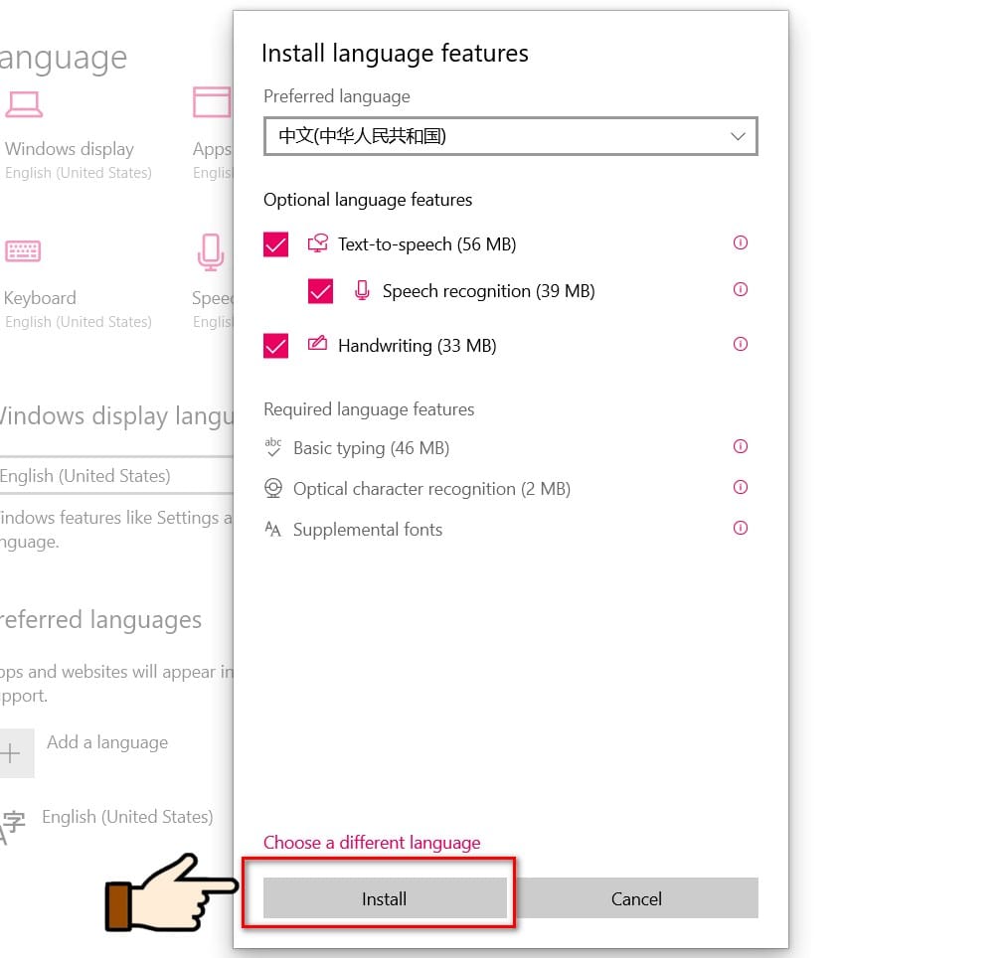Click the Optical character recognition info icon
The image size is (1008, 958).
741,487
